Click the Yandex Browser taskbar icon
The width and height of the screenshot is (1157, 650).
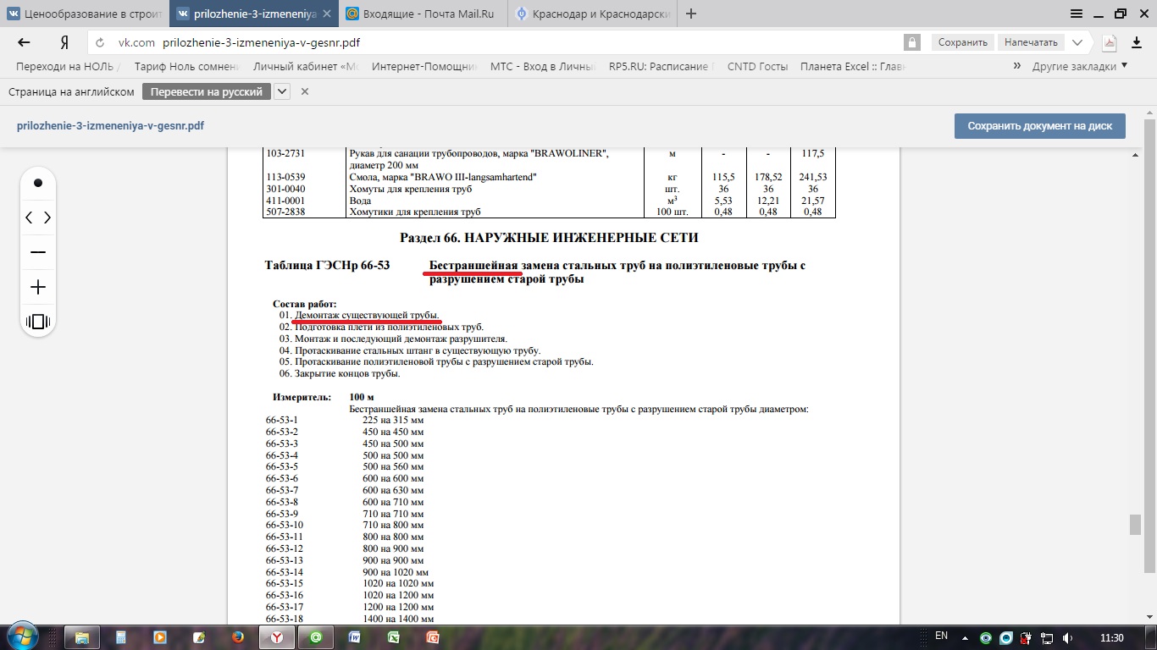(277, 637)
